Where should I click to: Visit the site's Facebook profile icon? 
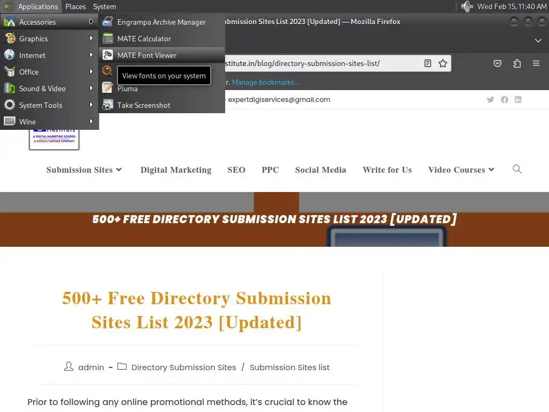[x=504, y=99]
